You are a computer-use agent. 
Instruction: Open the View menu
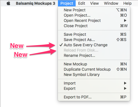94,3
